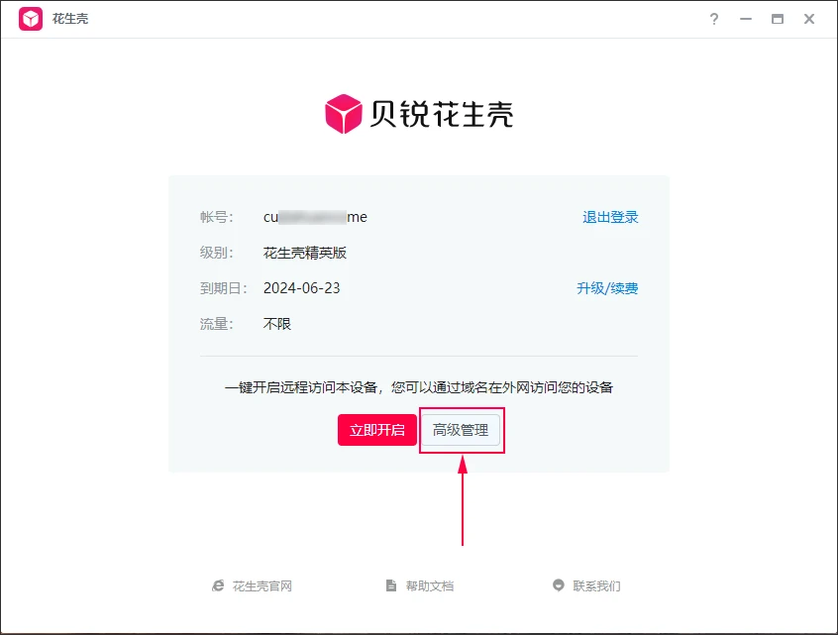Open the 帮助文档 help link
This screenshot has height=635, width=838.
pyautogui.click(x=430, y=586)
